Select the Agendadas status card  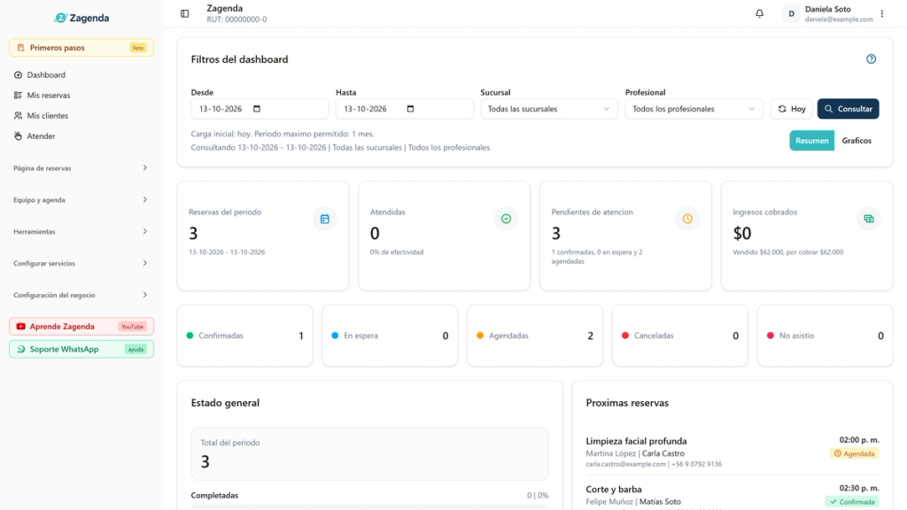pos(535,336)
